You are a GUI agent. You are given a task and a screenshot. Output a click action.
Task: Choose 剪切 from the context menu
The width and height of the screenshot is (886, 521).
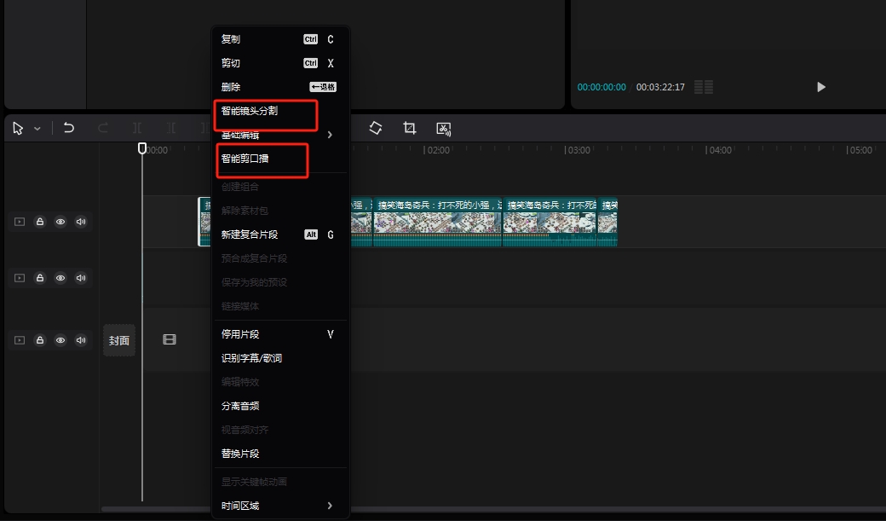point(280,63)
